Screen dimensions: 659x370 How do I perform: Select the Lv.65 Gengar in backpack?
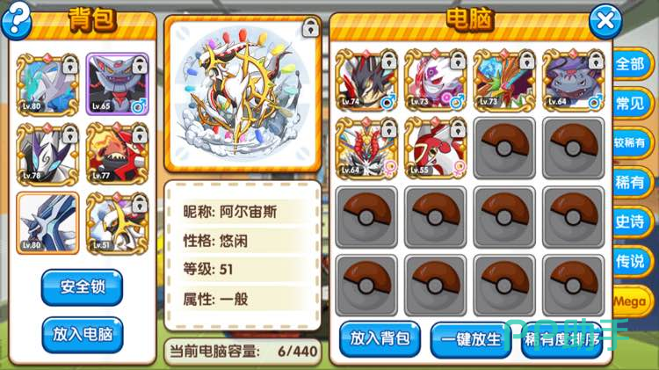117,84
